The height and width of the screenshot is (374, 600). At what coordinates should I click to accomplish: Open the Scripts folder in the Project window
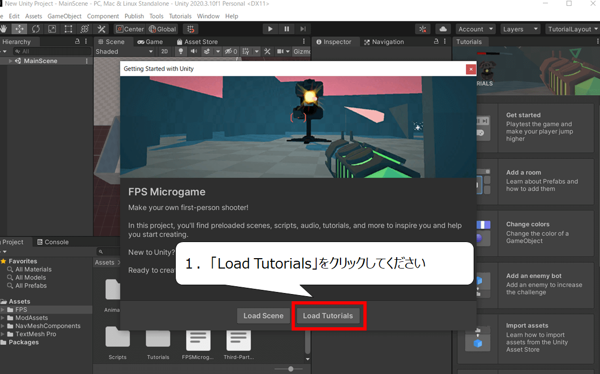(x=118, y=343)
